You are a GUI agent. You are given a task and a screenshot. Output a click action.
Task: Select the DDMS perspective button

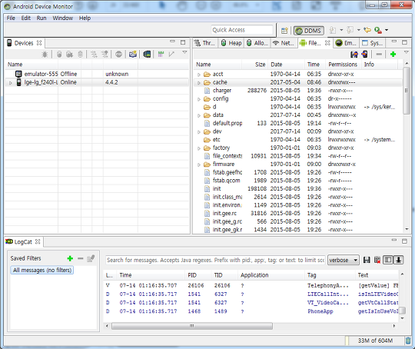309,31
